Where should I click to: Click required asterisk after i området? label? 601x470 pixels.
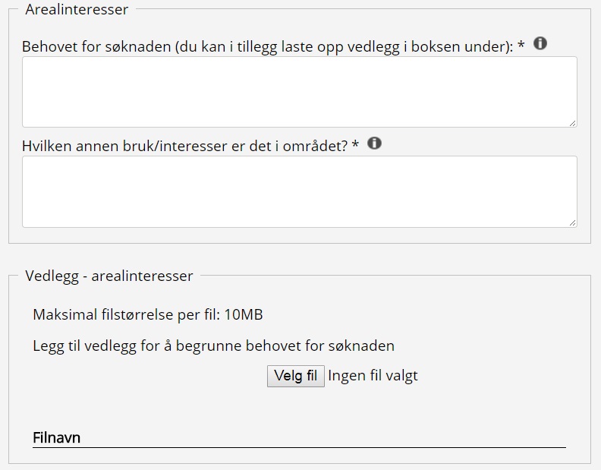(355, 147)
